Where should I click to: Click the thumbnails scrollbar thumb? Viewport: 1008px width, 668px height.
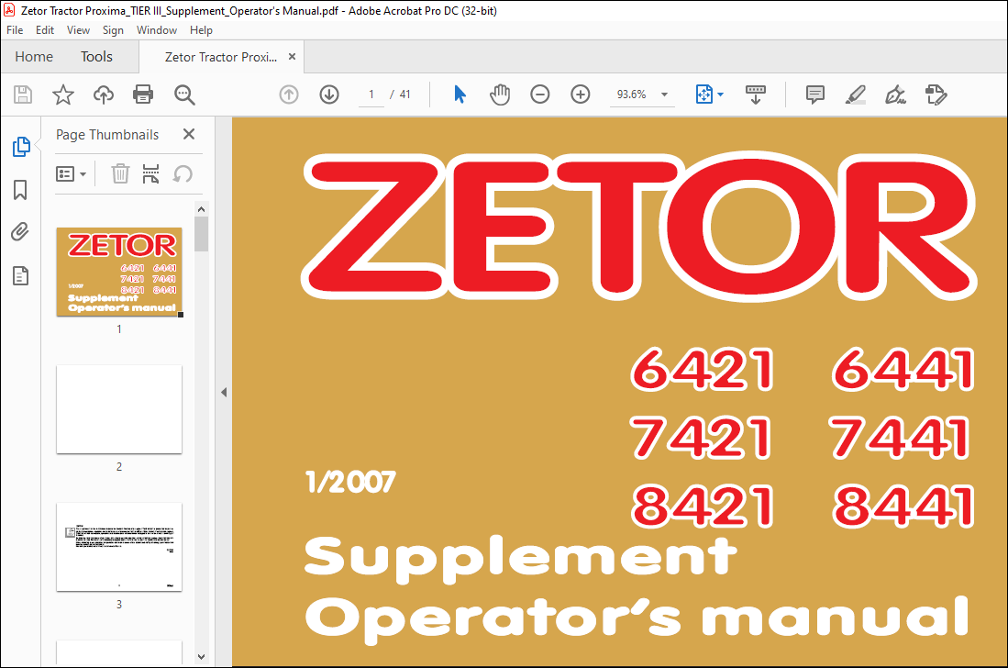tap(201, 235)
